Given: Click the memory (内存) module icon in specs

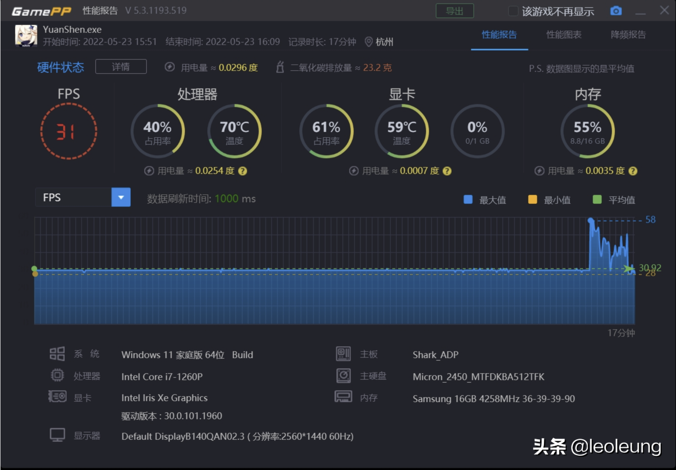Looking at the screenshot, I should (343, 397).
